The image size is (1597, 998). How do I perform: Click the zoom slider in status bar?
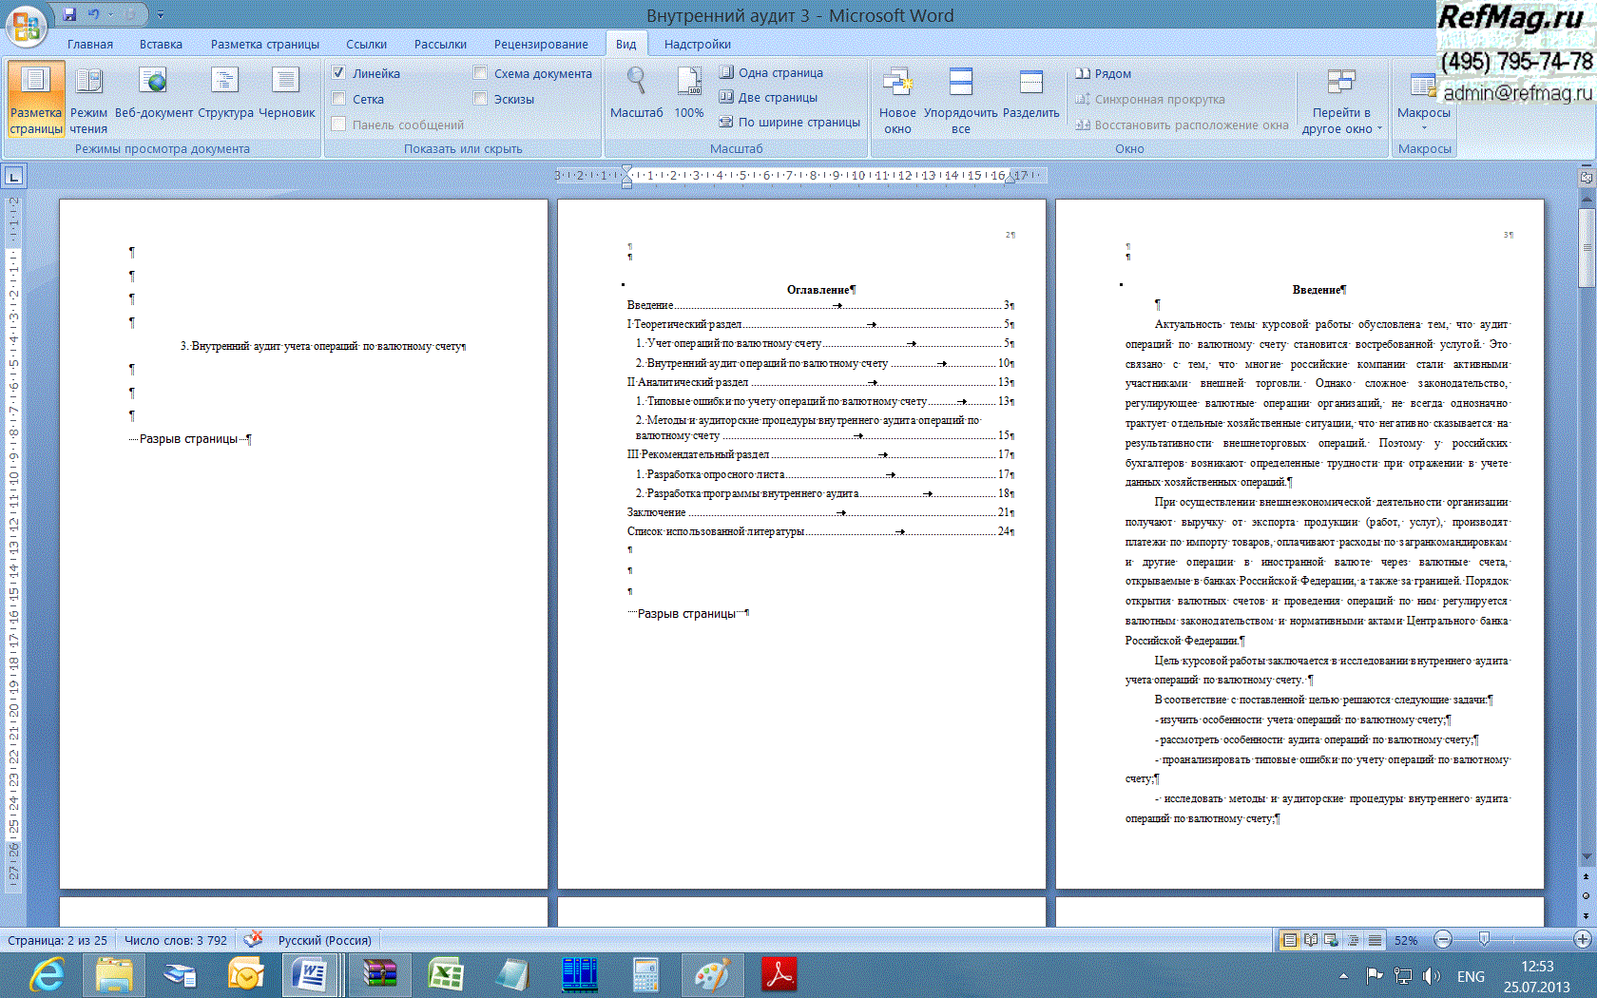(1484, 940)
